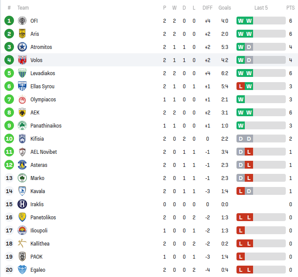Click the OFI club crest icon
The image size is (298, 277).
22,21
